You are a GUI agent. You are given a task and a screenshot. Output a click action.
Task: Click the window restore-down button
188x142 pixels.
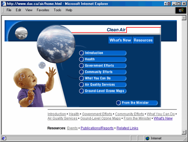coord(179,4)
